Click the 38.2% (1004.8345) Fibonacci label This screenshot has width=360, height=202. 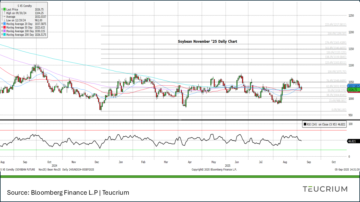336,95
